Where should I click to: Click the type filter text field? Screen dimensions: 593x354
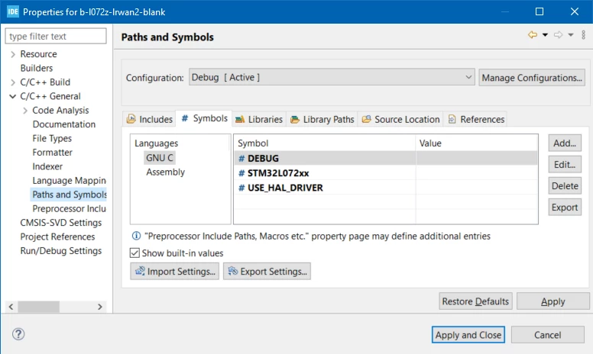click(56, 36)
